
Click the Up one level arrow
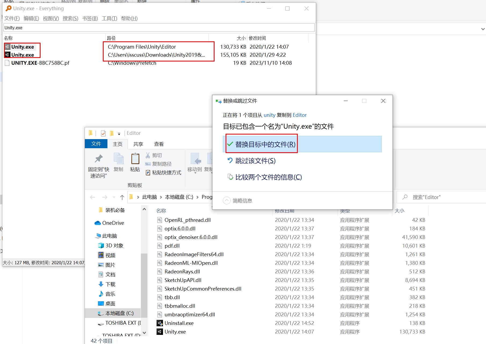tap(122, 197)
